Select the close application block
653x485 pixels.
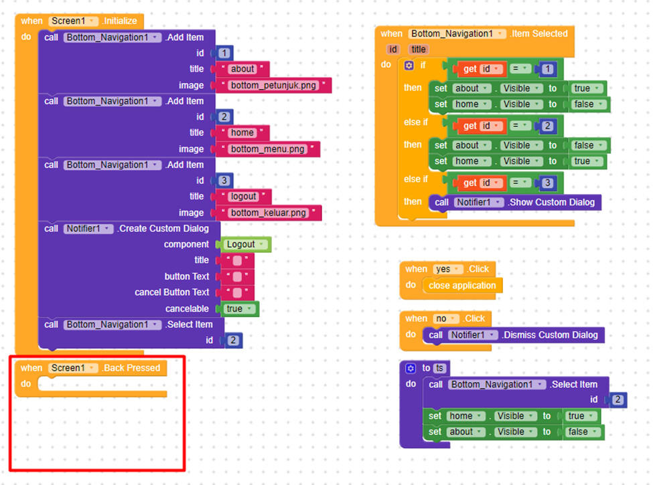461,285
